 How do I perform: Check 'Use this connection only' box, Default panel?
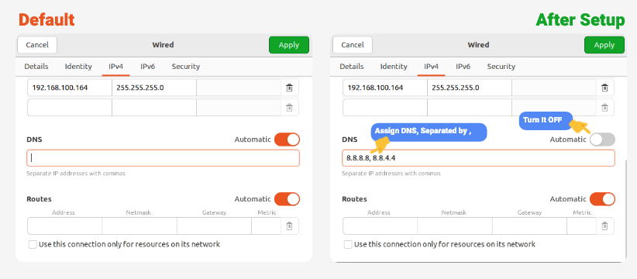click(x=33, y=244)
